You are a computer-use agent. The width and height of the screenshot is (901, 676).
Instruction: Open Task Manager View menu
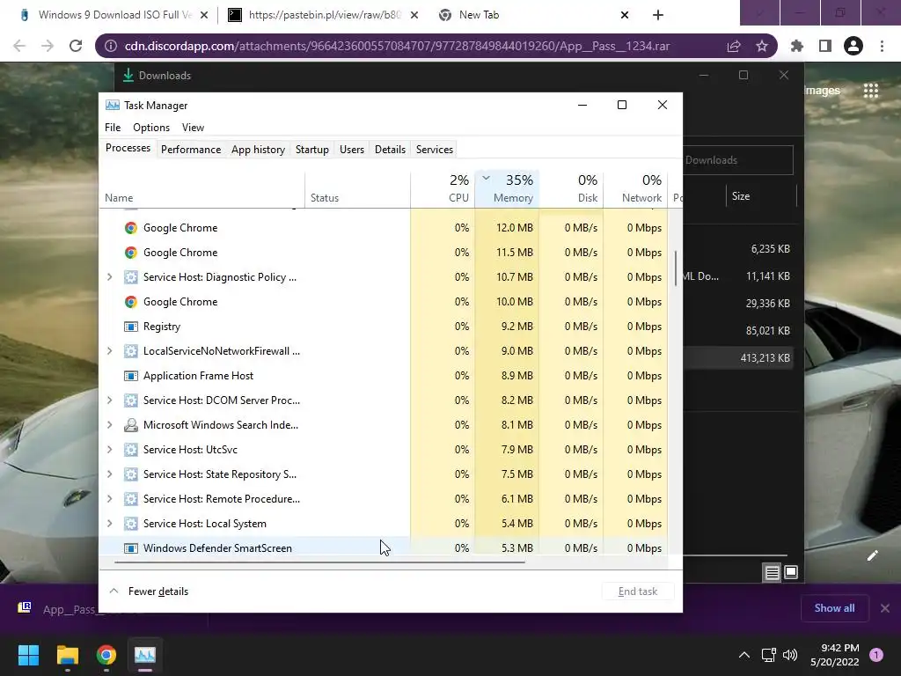[x=193, y=128]
